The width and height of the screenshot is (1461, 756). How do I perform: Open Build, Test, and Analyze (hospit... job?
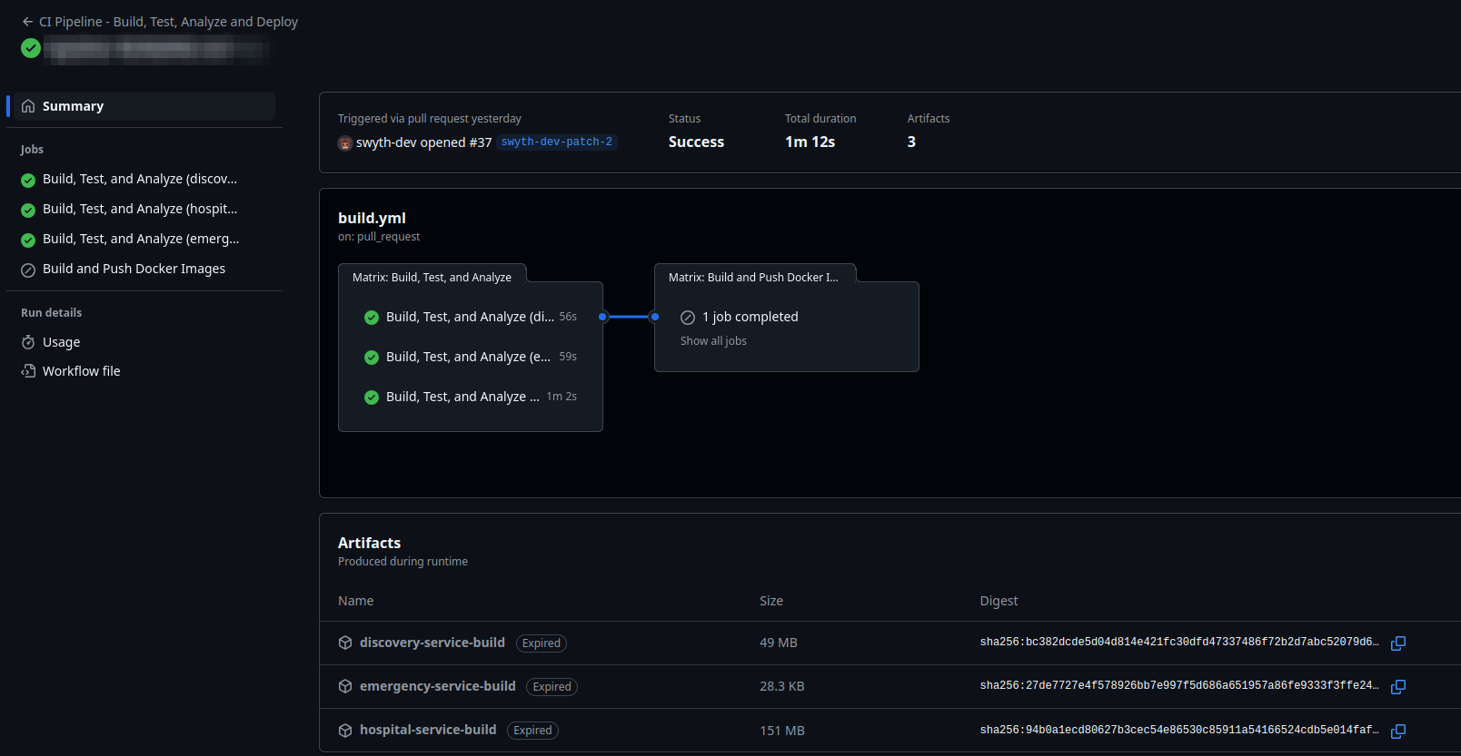pyautogui.click(x=140, y=209)
